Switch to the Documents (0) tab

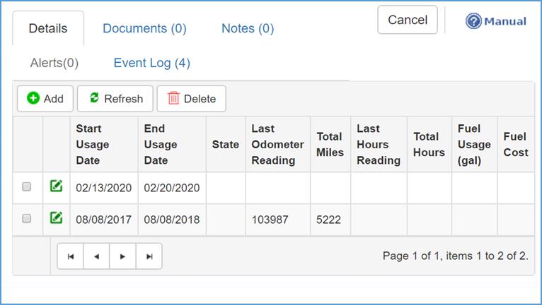pos(144,28)
